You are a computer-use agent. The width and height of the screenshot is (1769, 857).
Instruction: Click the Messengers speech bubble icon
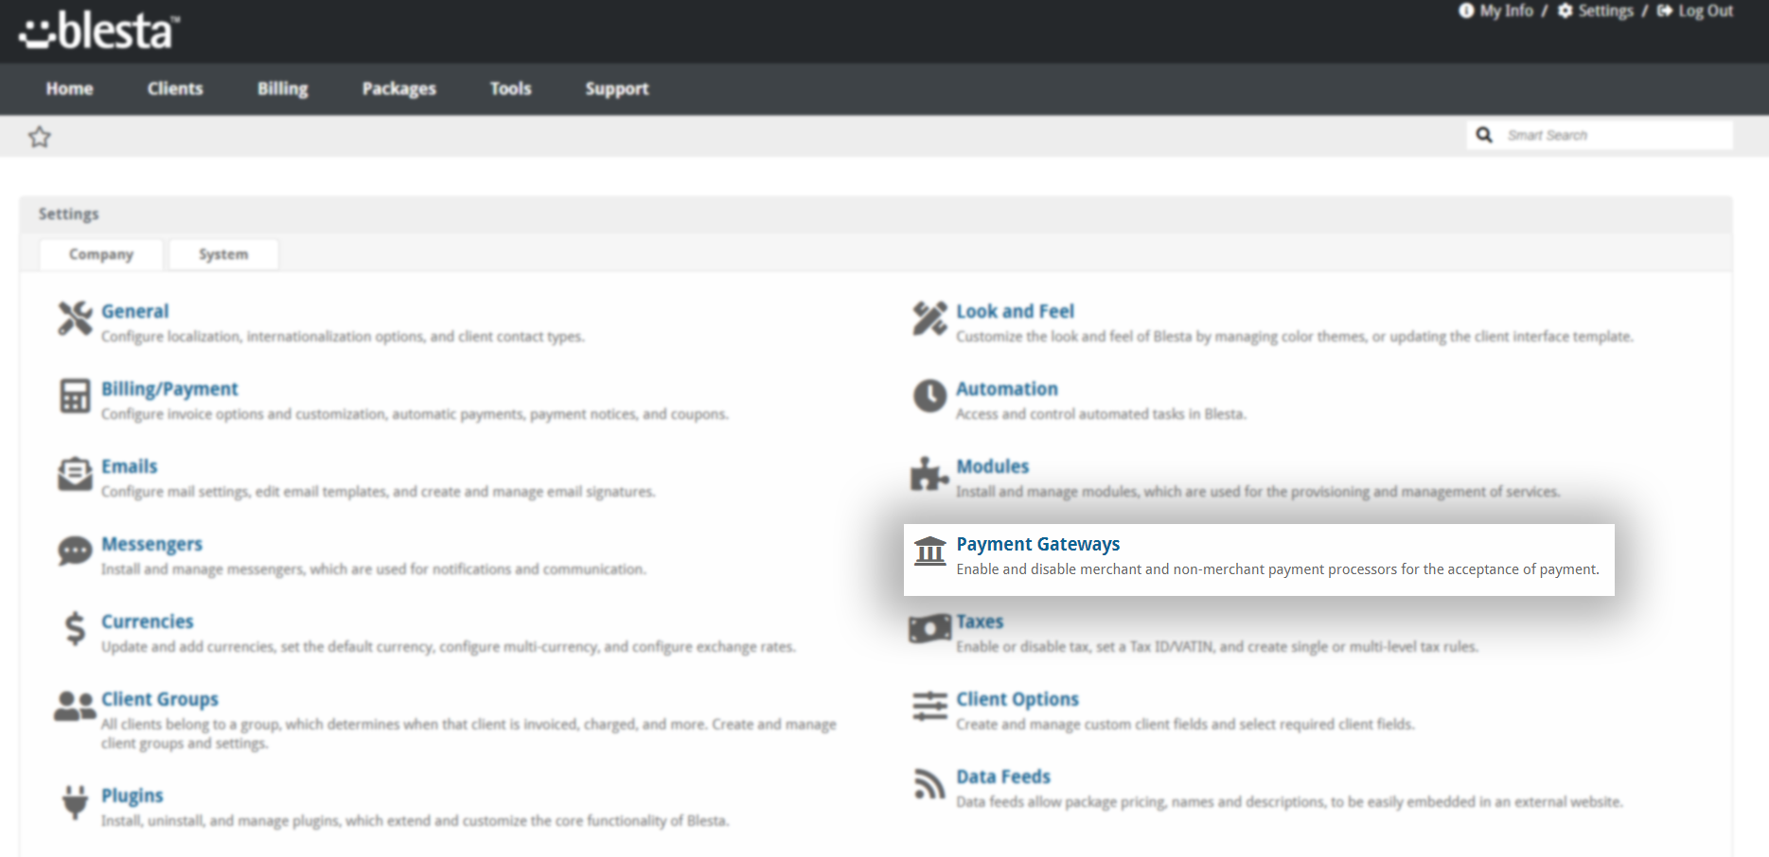[x=75, y=551]
